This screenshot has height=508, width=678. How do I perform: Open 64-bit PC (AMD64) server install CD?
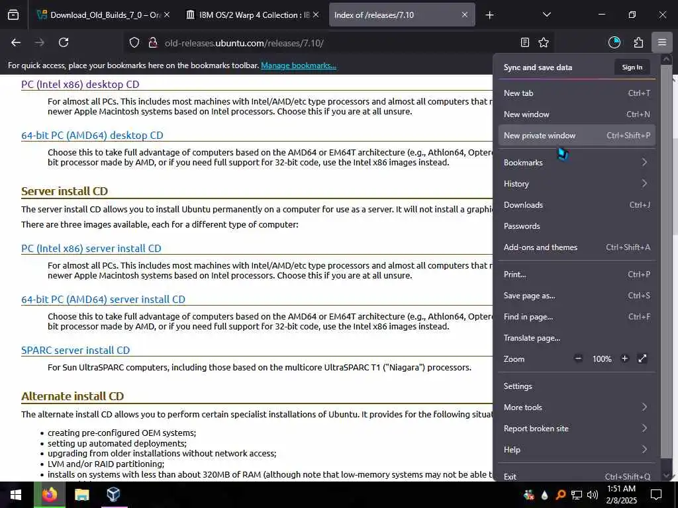pos(103,300)
